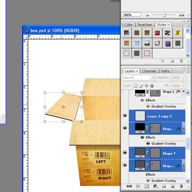Hide Layer 3 copy 2 visibility eye
The image size is (192, 192).
(x=125, y=116)
